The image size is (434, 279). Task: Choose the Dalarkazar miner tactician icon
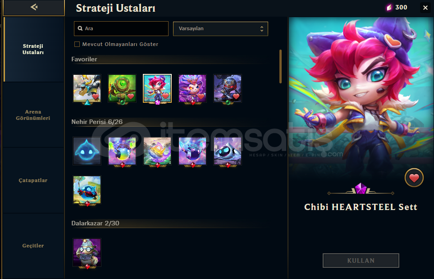pyautogui.click(x=87, y=252)
